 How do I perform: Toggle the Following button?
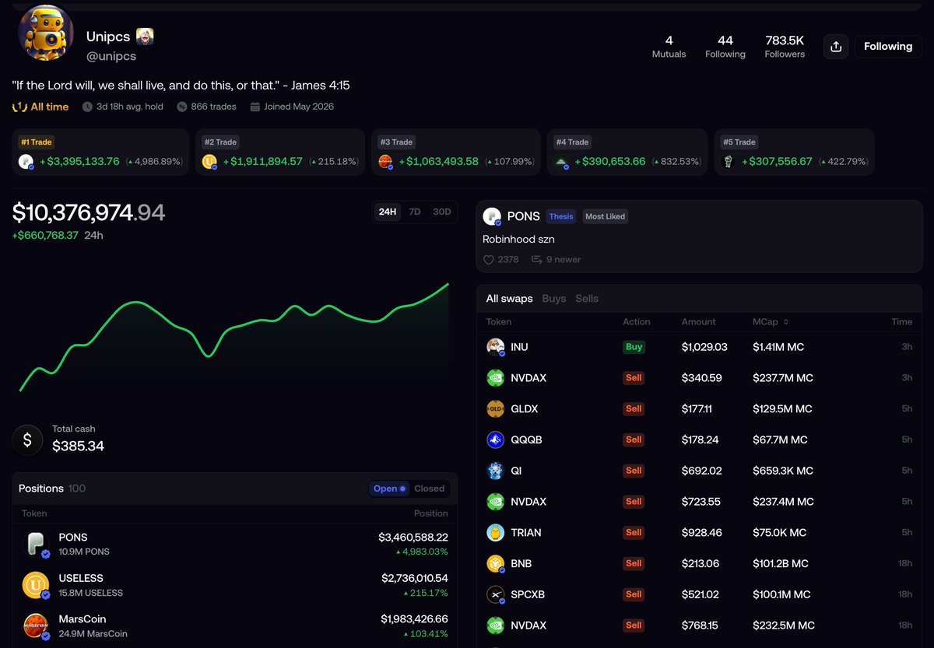(x=888, y=47)
